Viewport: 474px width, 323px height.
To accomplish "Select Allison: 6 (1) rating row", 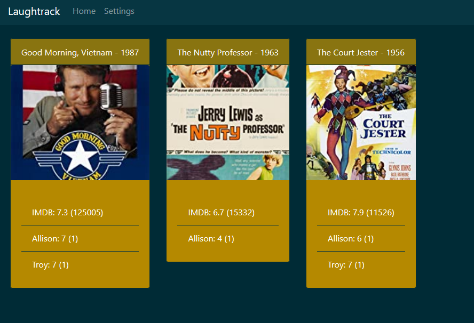I will (361, 238).
